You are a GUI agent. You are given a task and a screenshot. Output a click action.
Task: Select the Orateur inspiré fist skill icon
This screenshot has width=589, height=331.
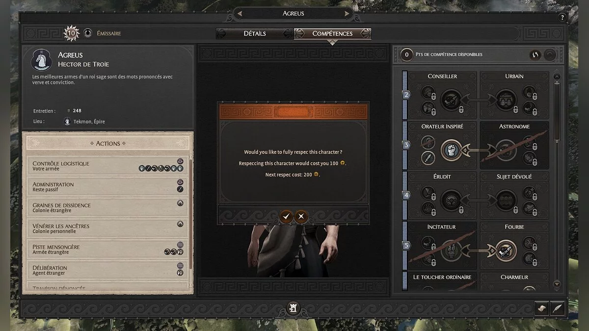(451, 150)
